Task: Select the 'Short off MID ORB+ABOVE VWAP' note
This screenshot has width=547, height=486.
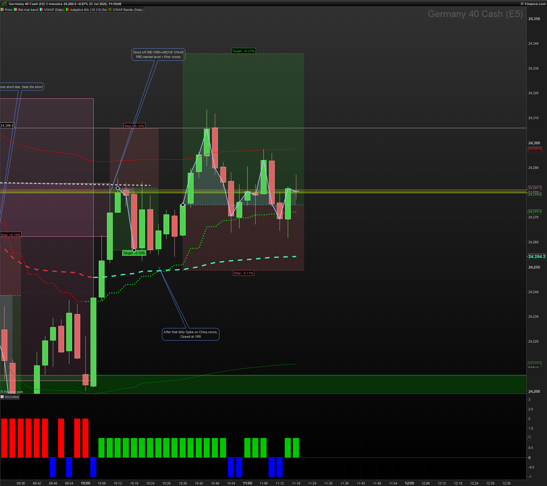Action: click(158, 55)
